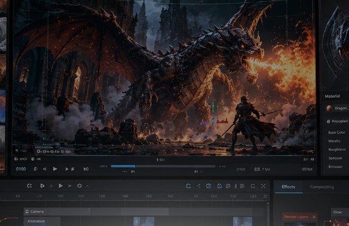The image size is (349, 226).
Task: Click the timeline ruler at frame 140
Action: [125, 196]
